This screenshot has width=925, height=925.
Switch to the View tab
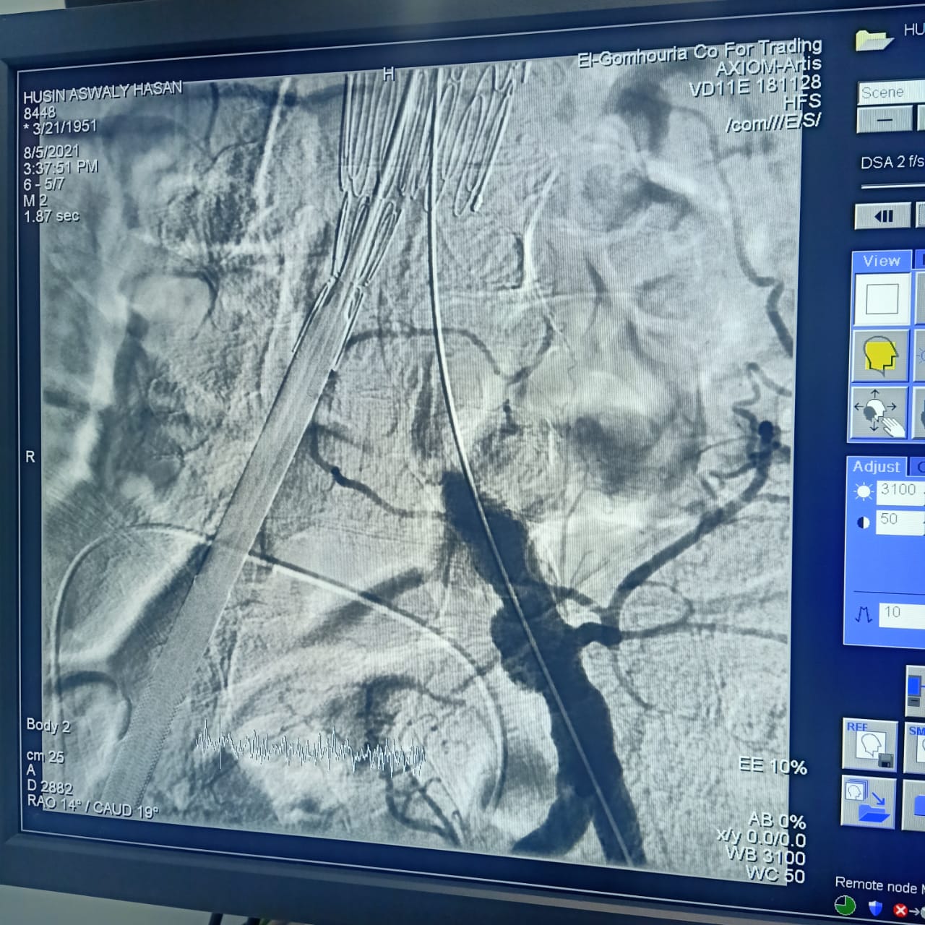881,261
